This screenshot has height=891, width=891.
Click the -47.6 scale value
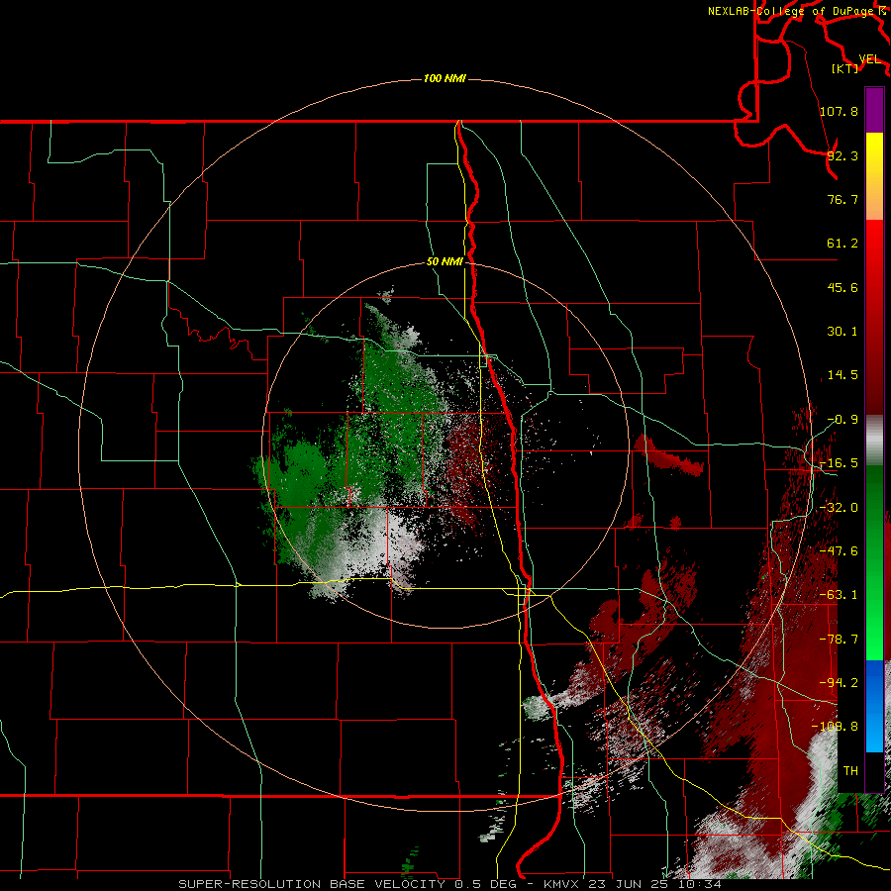point(839,551)
